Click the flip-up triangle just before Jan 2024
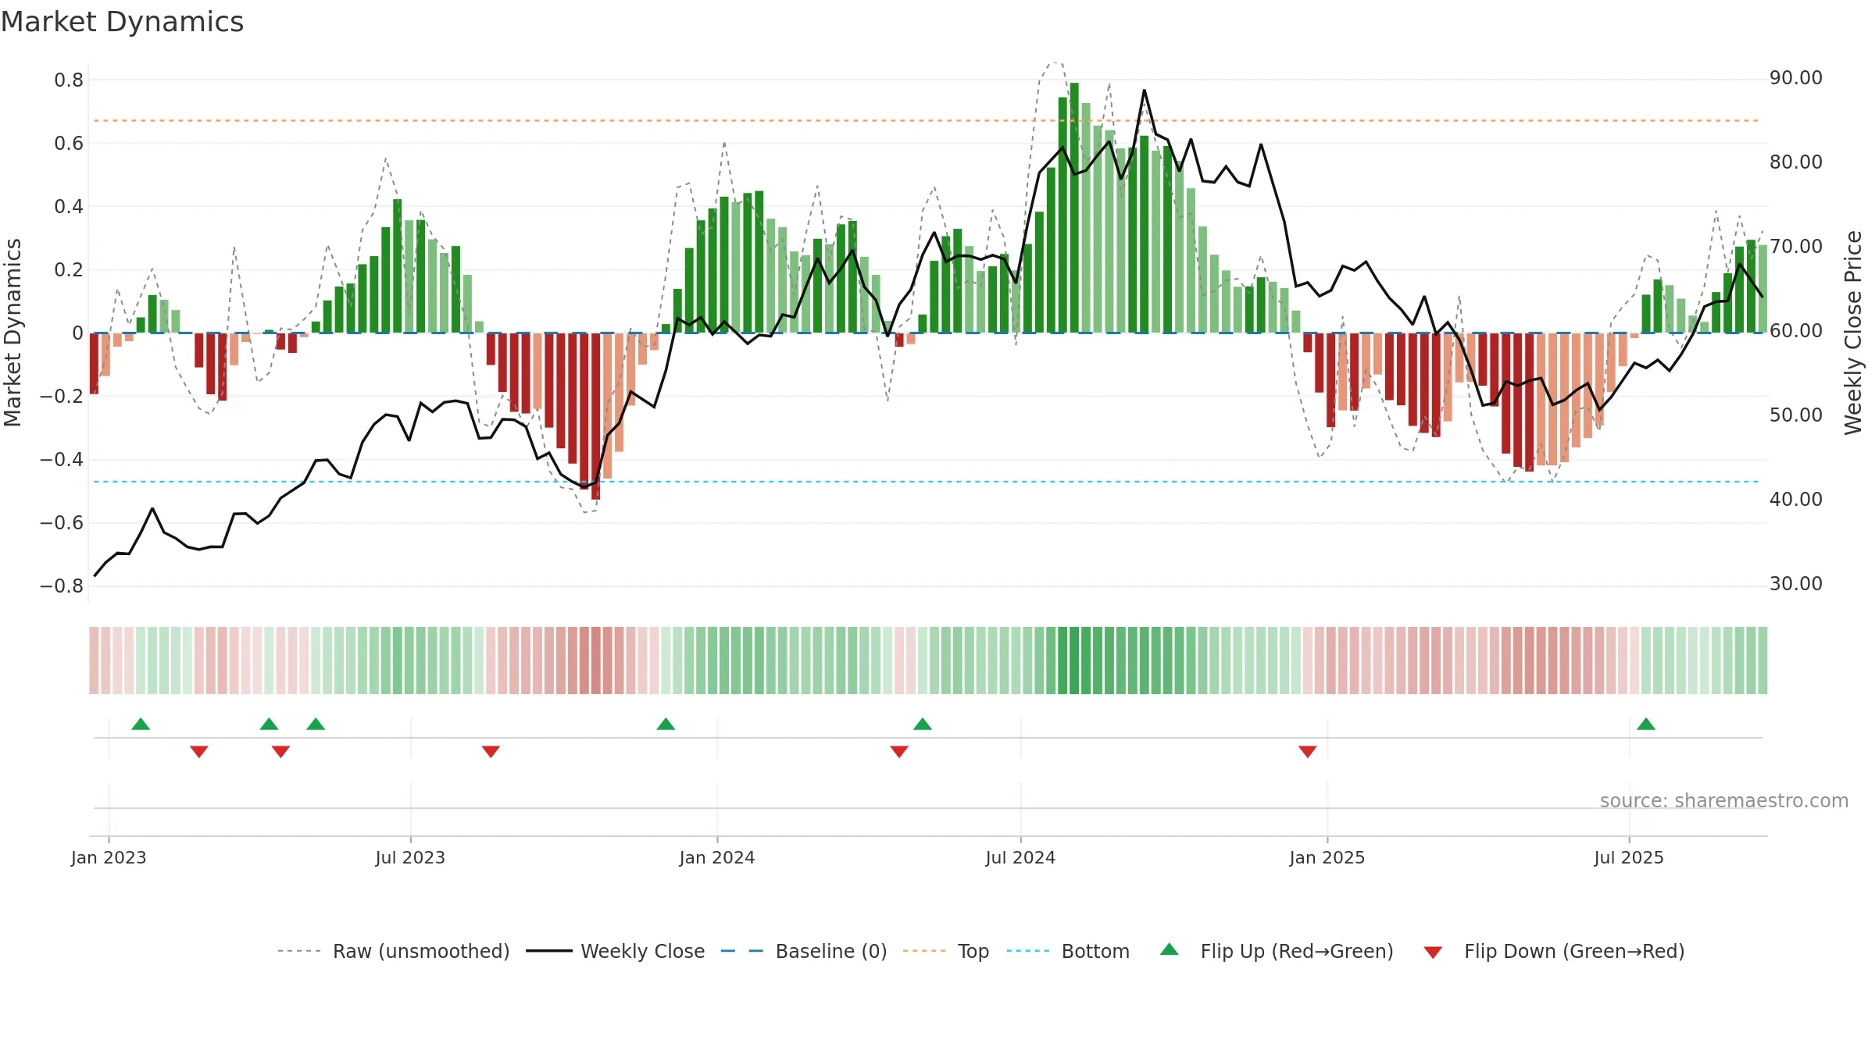 (x=666, y=724)
